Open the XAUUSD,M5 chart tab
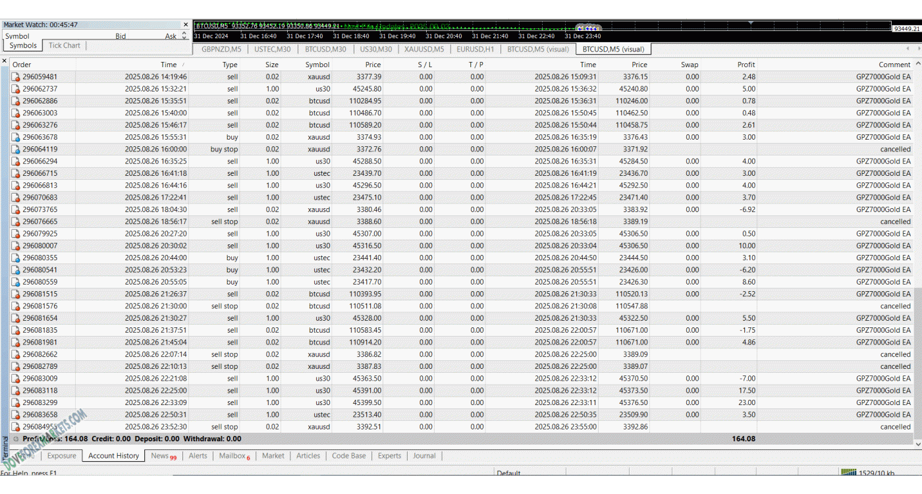The image size is (922, 494). 423,49
